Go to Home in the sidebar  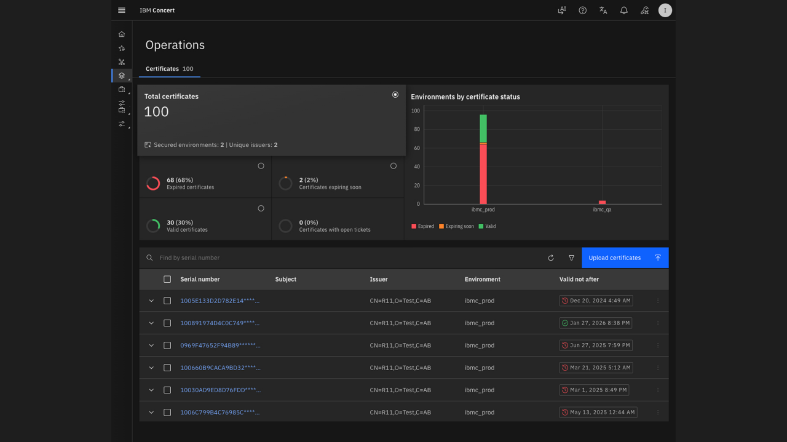(x=122, y=34)
